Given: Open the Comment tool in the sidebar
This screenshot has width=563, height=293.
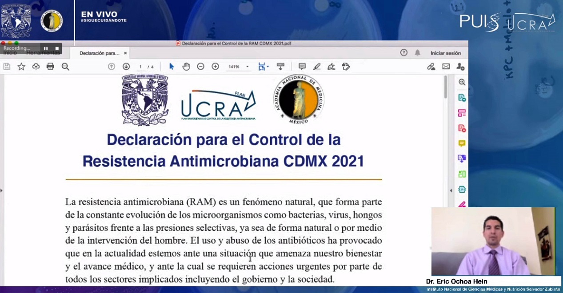Looking at the screenshot, I should click(461, 143).
